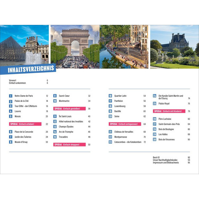Viewport: 199px width, 199px height.
Task: Click the Bois de Vincennes title
Action: (x=166, y=140)
